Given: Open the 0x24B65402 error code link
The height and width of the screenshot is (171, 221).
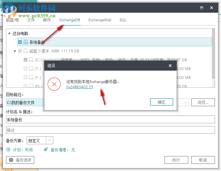Looking at the screenshot, I should click(x=80, y=87).
